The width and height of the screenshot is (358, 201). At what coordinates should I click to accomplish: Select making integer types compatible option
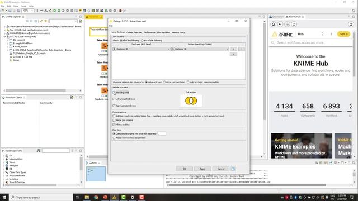pyautogui.click(x=188, y=82)
